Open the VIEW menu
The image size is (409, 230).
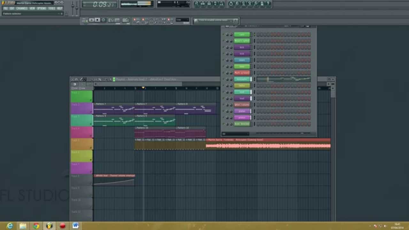tap(32, 8)
